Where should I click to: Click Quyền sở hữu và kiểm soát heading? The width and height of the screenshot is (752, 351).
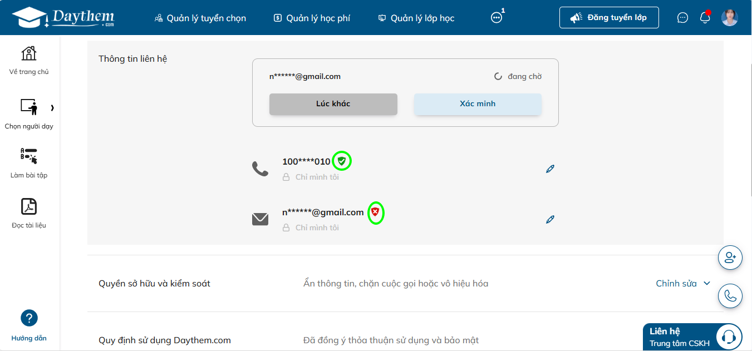(155, 284)
